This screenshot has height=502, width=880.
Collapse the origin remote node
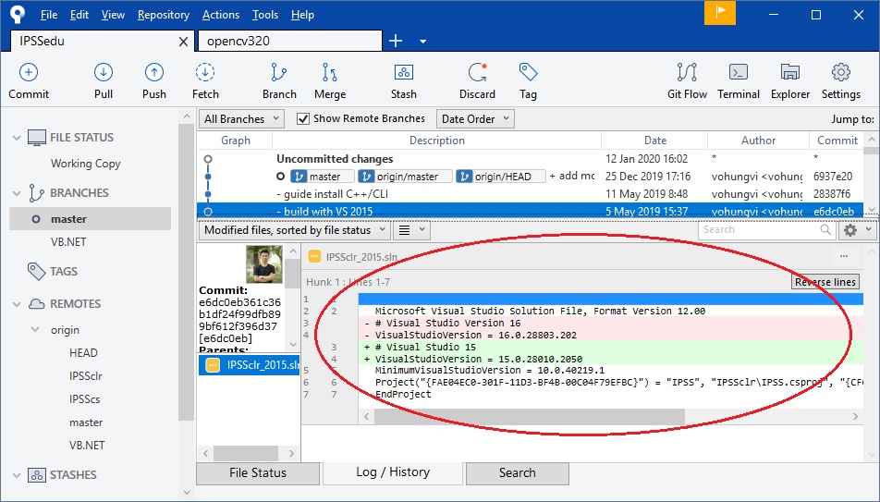tap(35, 330)
